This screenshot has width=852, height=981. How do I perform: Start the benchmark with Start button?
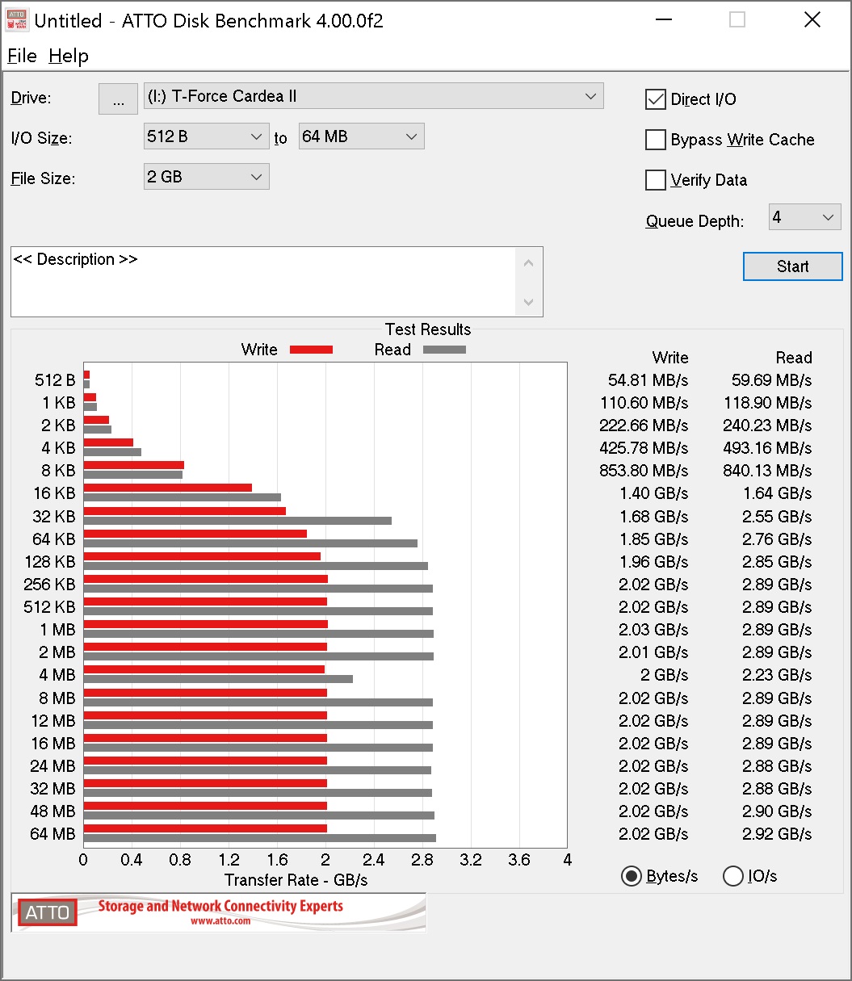point(792,266)
